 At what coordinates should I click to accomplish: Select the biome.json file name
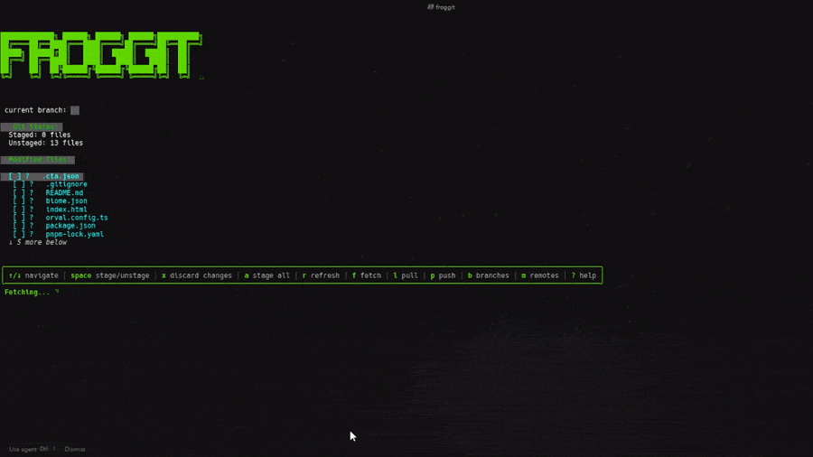(66, 201)
